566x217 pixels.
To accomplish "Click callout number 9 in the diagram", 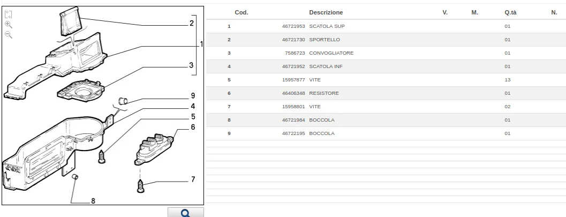I will tap(193, 96).
